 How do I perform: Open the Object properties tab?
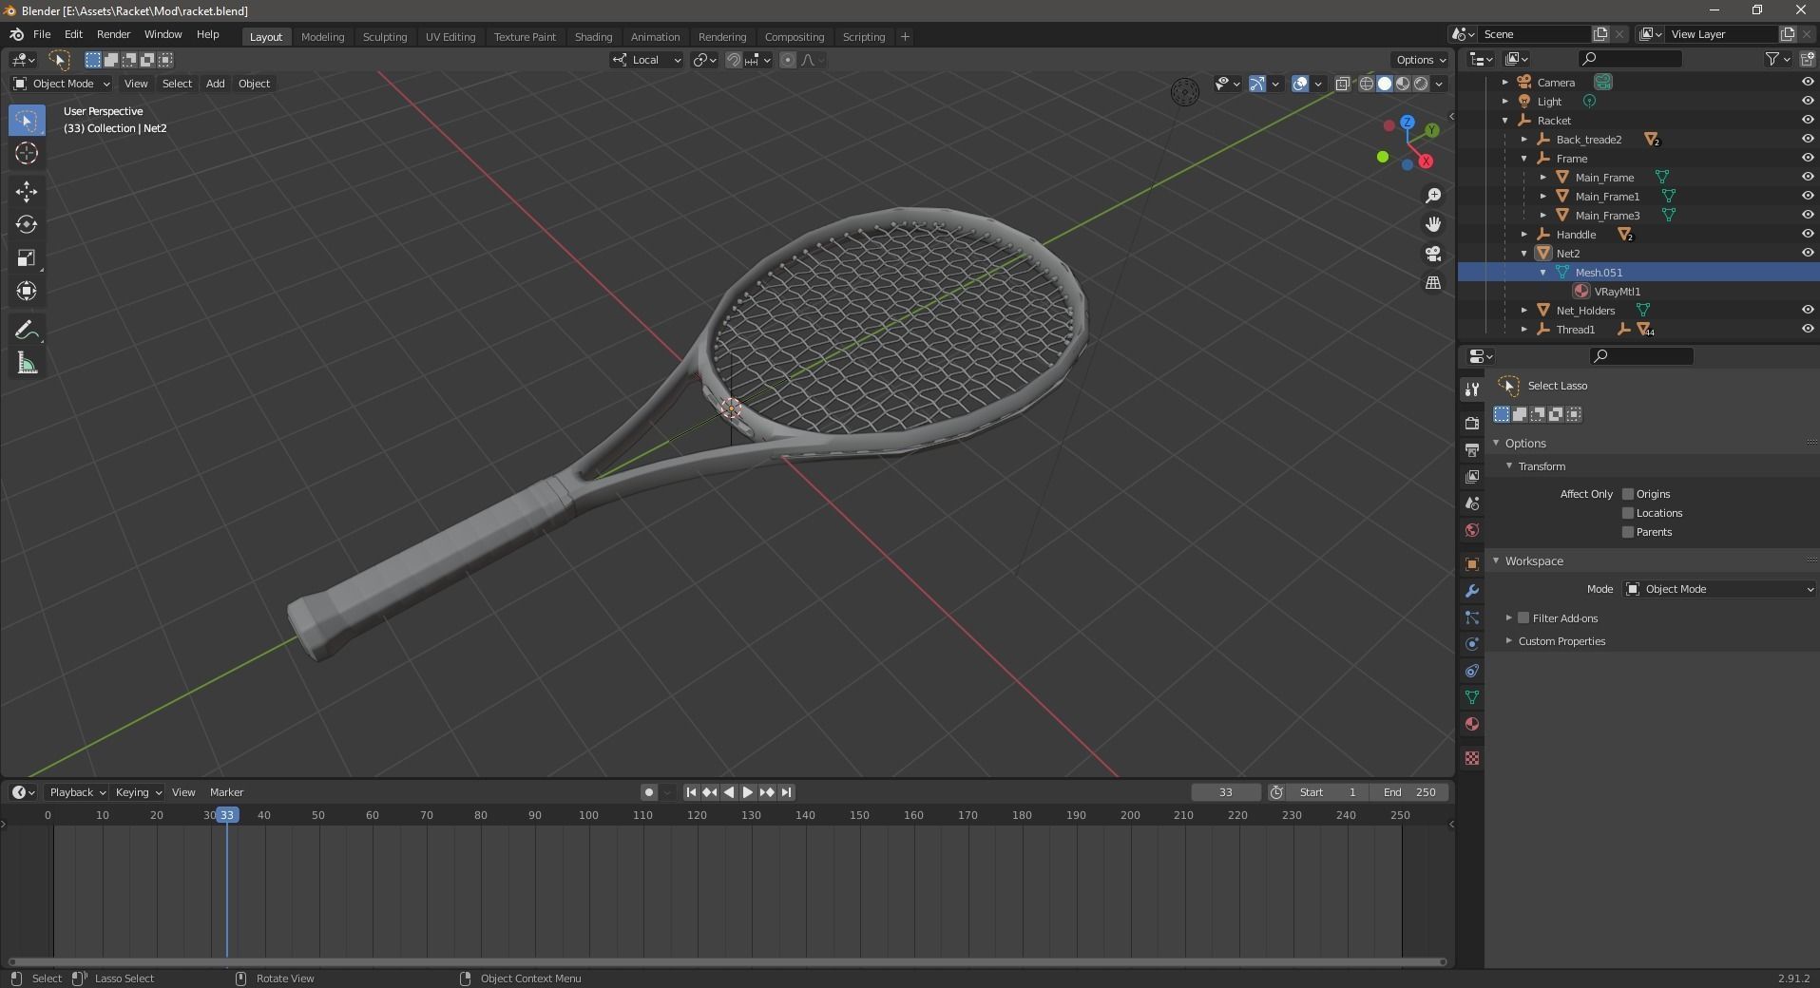pos(1472,564)
